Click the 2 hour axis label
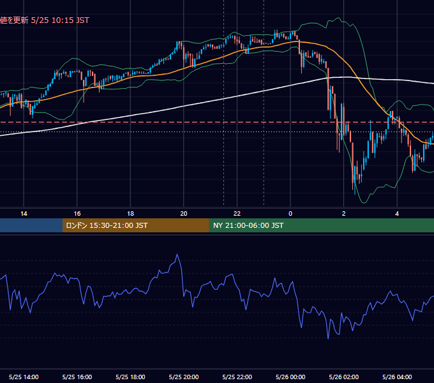Screen dimensions: 434x383 coord(344,214)
